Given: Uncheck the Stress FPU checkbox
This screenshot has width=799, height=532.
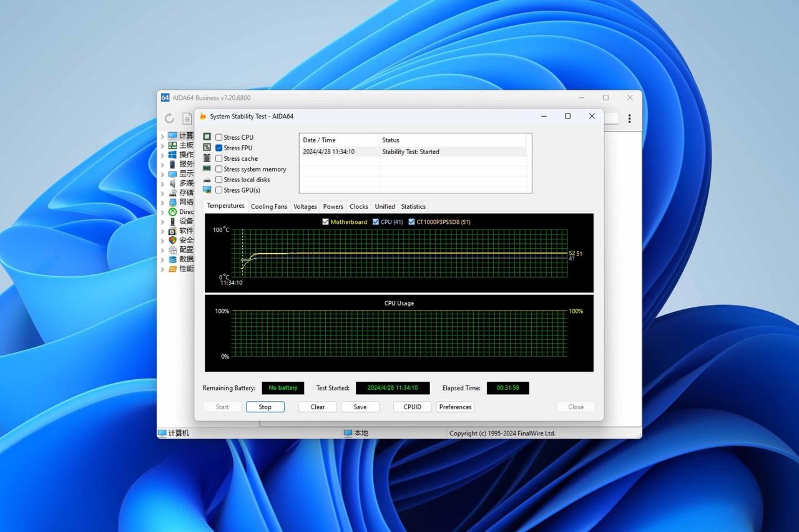Looking at the screenshot, I should coord(219,148).
